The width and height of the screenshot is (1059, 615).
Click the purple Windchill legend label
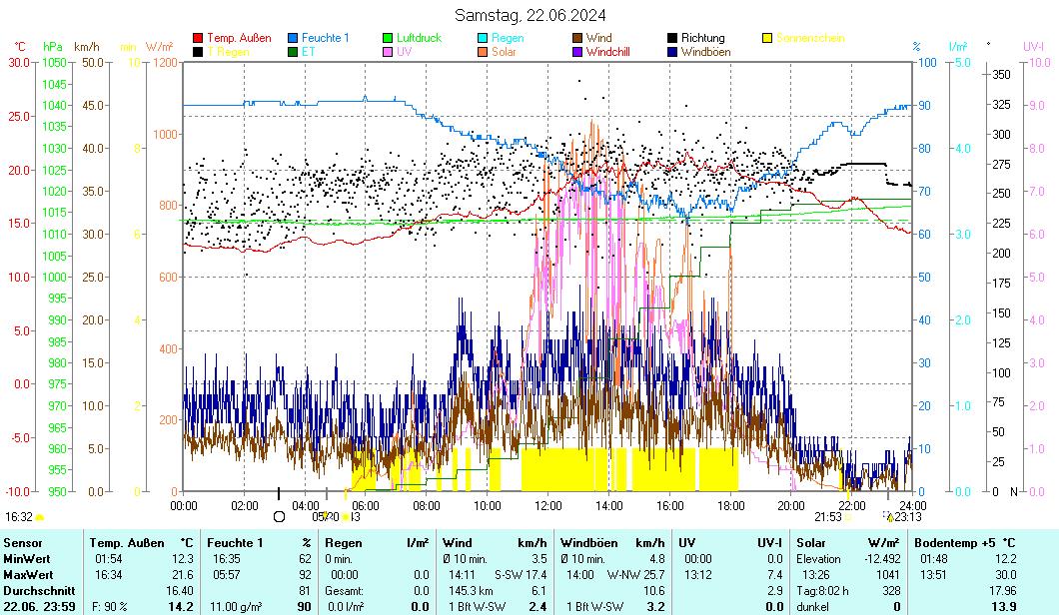607,52
